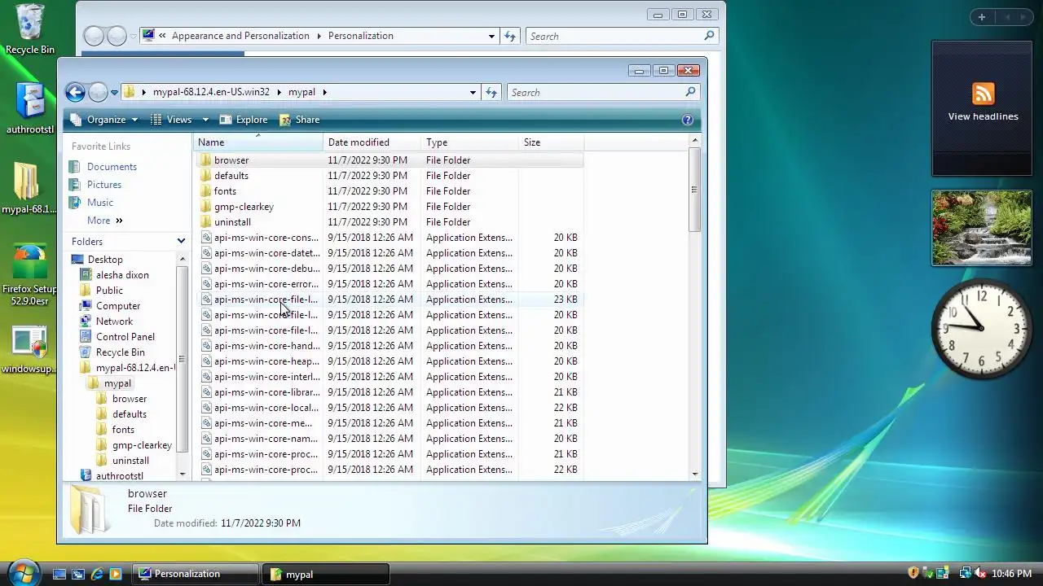Click the Share toolbar button
This screenshot has height=586, width=1043.
click(299, 120)
